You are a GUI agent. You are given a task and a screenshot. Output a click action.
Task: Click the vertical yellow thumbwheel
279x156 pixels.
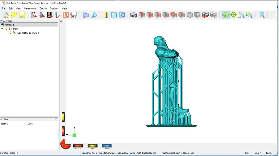(x=63, y=117)
